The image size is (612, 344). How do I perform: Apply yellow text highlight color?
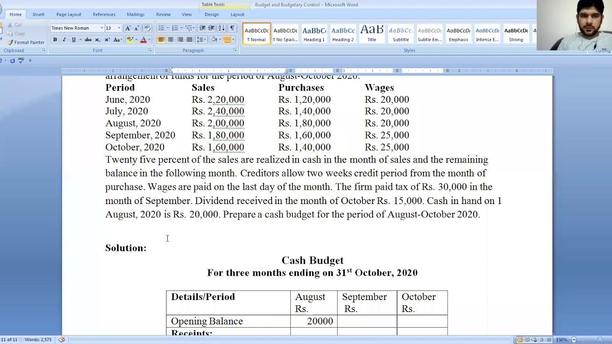(x=130, y=40)
